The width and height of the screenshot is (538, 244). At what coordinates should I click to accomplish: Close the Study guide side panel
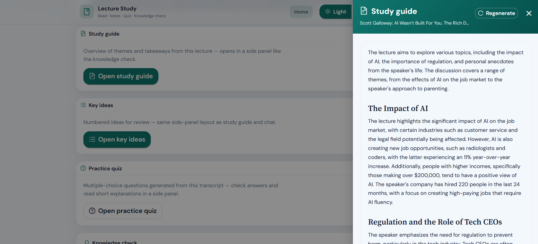(529, 13)
